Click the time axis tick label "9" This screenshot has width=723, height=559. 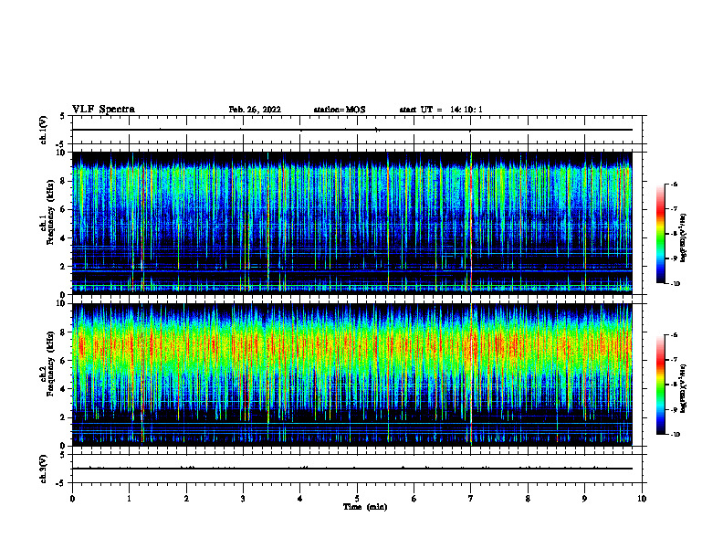pos(584,499)
